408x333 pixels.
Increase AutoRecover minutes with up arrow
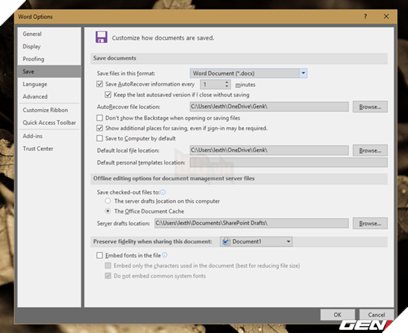pyautogui.click(x=227, y=82)
